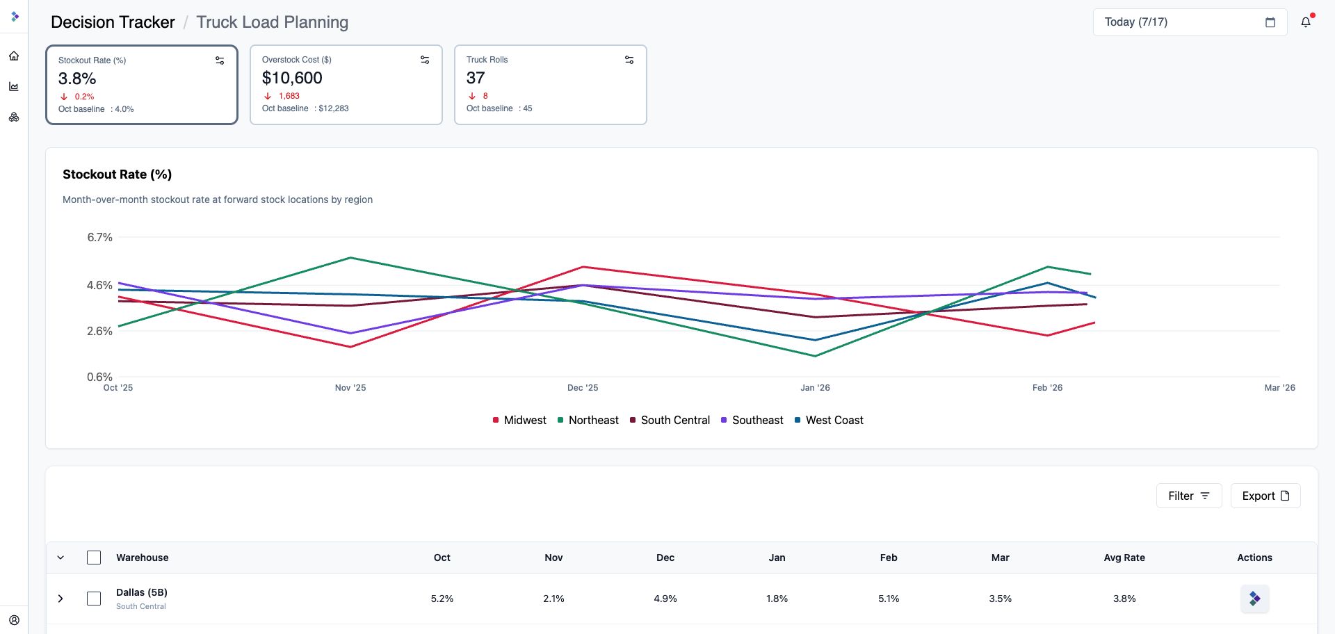This screenshot has height=634, width=1335.
Task: Click the Jan column header
Action: [x=777, y=558]
